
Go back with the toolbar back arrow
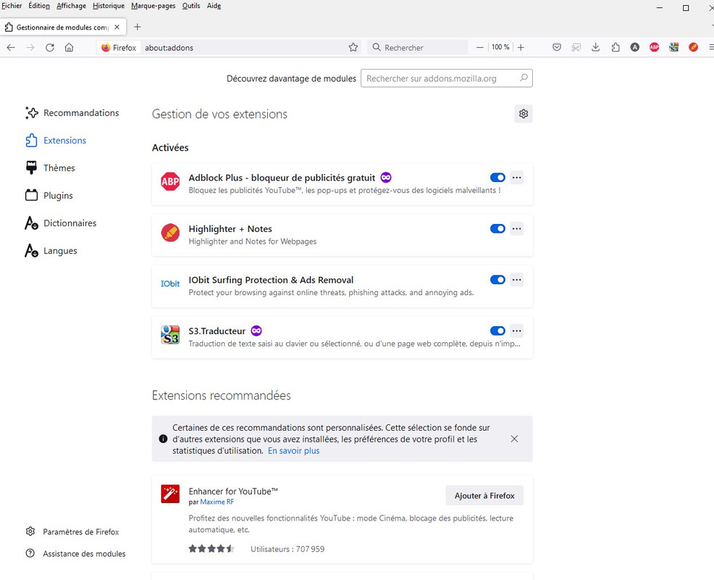pyautogui.click(x=11, y=47)
